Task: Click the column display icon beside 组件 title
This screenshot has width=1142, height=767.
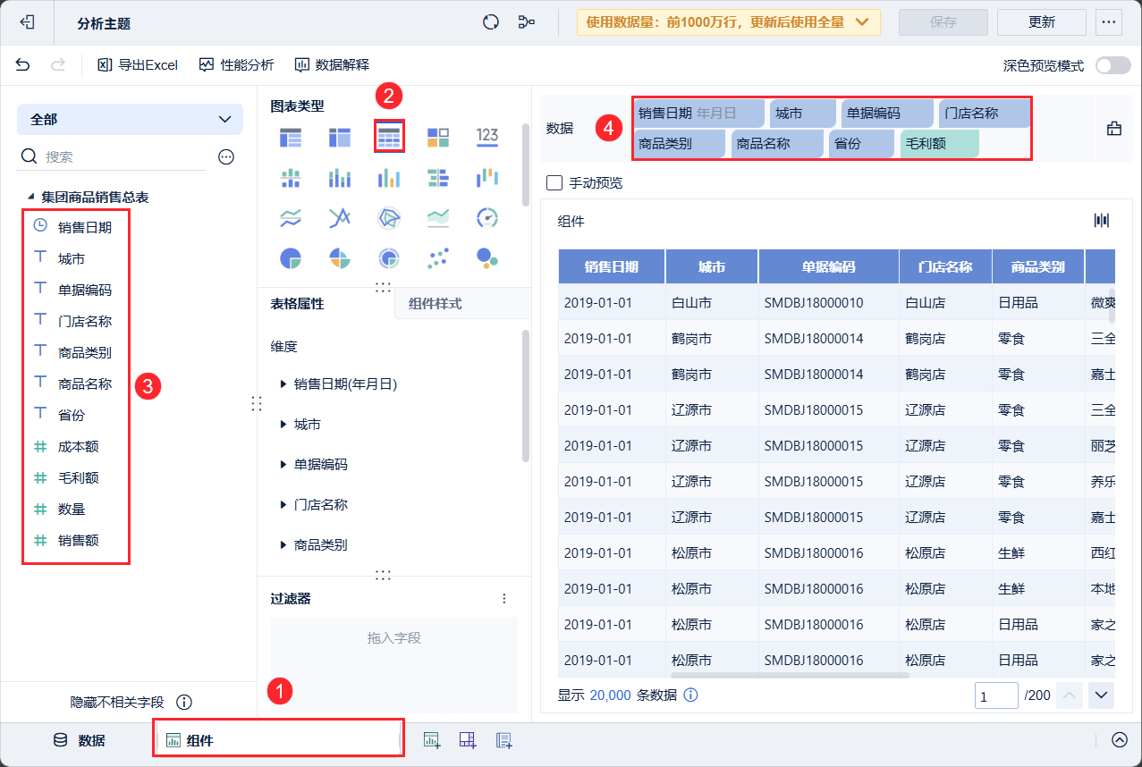Action: coord(1102,221)
